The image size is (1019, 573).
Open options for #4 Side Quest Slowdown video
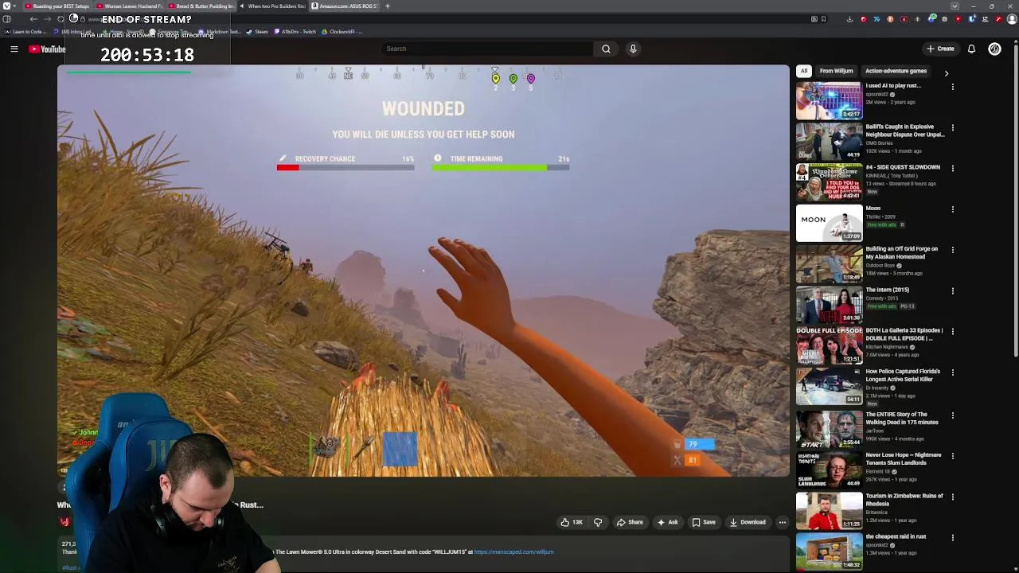point(953,169)
